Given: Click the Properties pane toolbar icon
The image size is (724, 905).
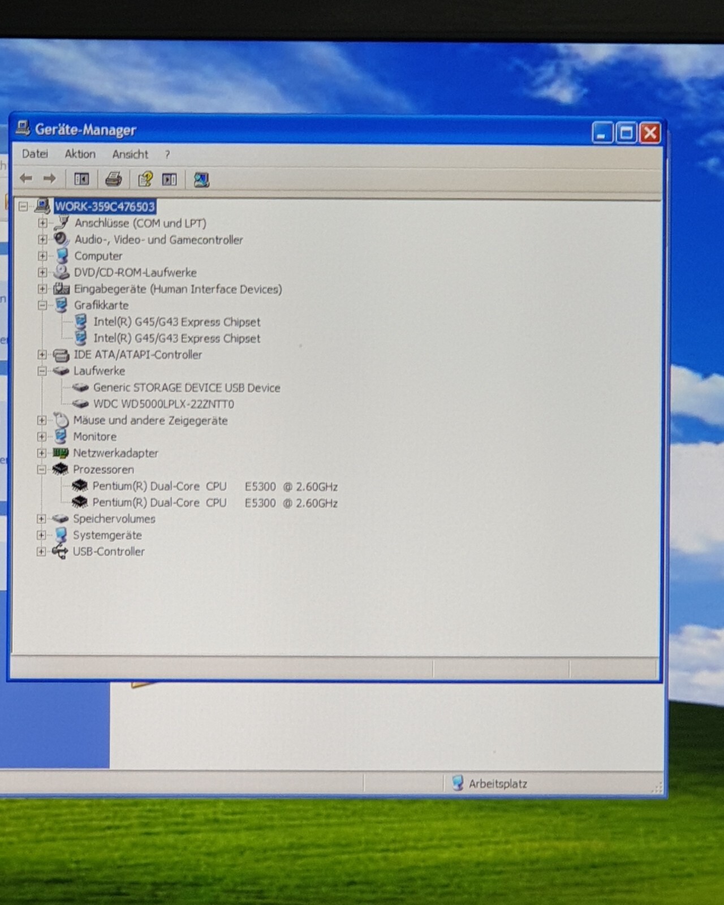Looking at the screenshot, I should (x=170, y=179).
